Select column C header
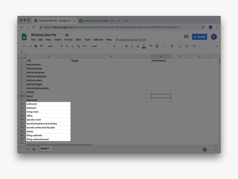 [x=161, y=56]
